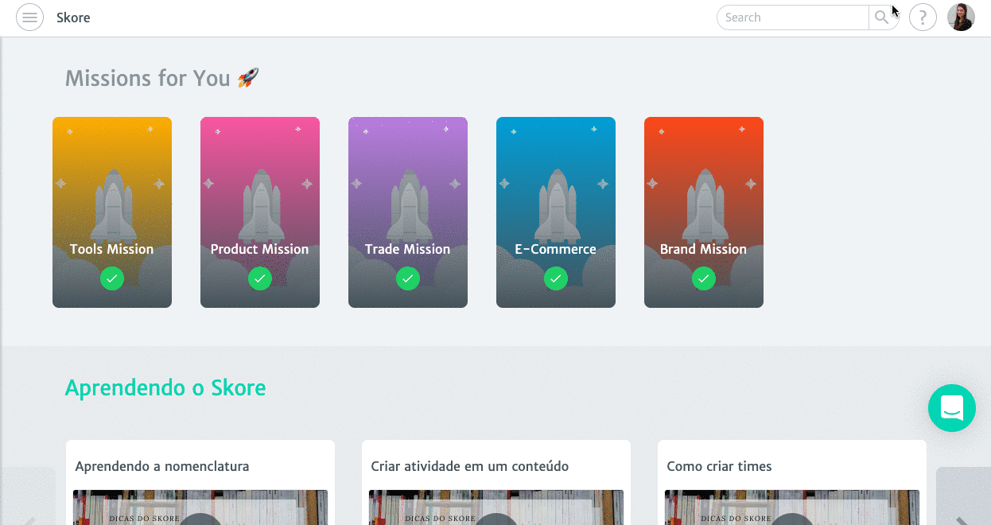Image resolution: width=991 pixels, height=525 pixels.
Task: Click the Brand Mission rocket image
Action: coord(704,204)
